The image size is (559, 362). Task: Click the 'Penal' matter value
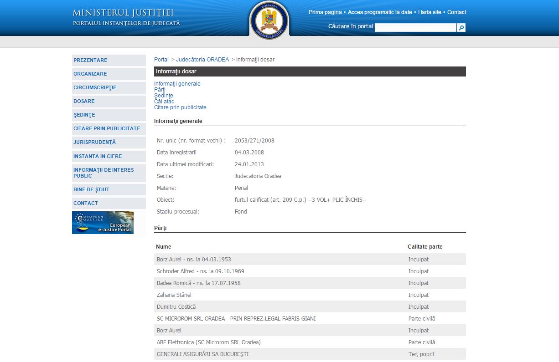tap(241, 188)
